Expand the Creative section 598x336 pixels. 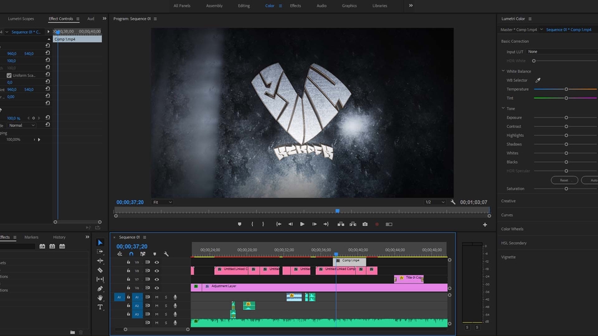pyautogui.click(x=508, y=201)
